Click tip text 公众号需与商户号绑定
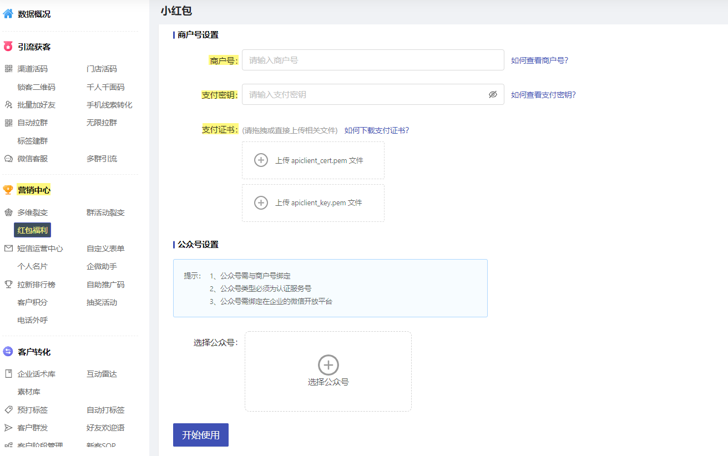Viewport: 728px width, 456px height. [255, 276]
